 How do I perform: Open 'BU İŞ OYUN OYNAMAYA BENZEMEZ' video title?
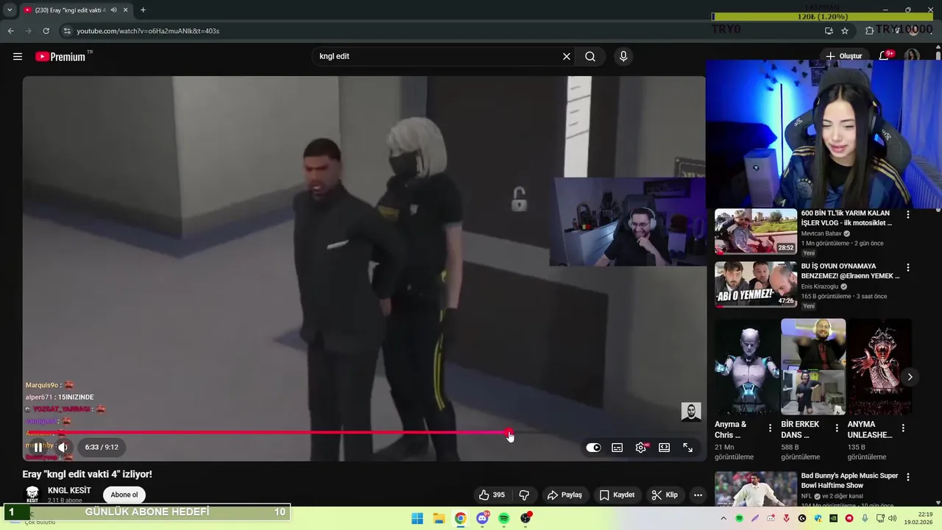point(850,271)
